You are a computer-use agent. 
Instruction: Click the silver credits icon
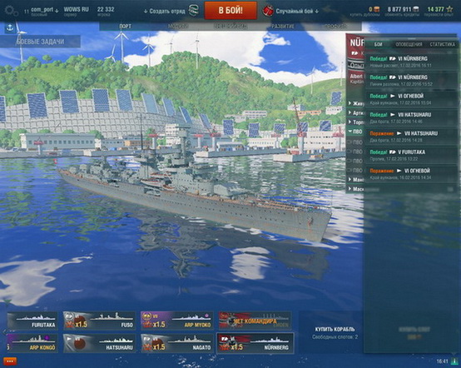416,9
